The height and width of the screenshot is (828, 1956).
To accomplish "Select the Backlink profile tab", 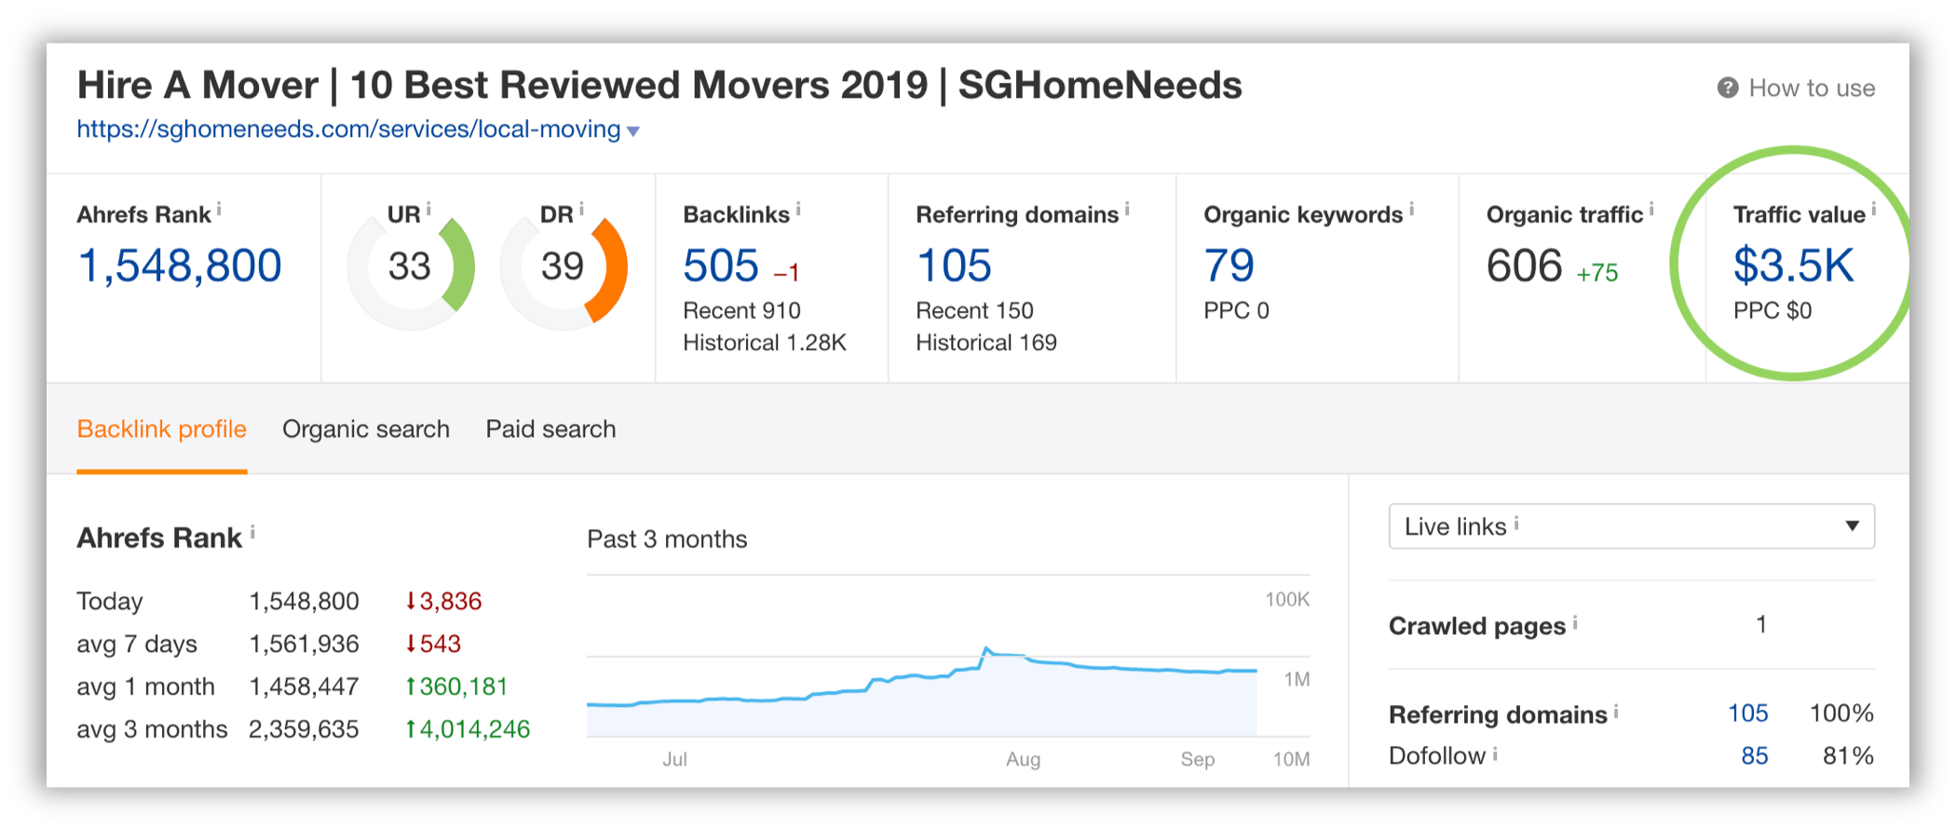I will click(162, 429).
